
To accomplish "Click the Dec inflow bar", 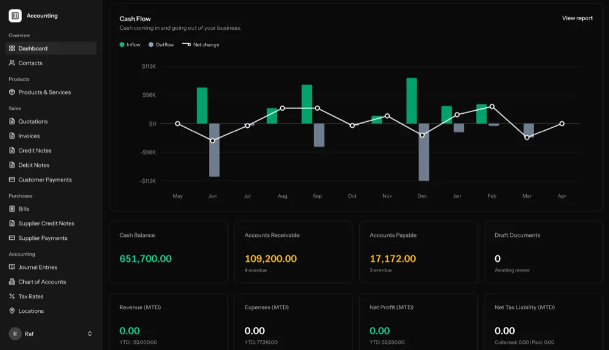I will coord(412,101).
